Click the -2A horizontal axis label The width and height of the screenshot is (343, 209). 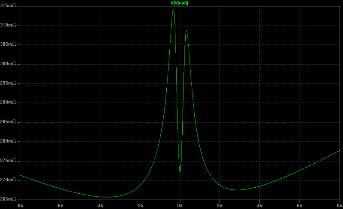pyautogui.click(x=140, y=206)
